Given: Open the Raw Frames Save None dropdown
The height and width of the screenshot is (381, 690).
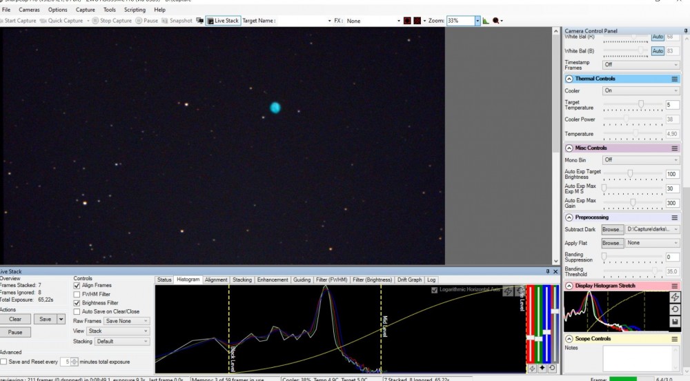Looking at the screenshot, I should point(127,321).
